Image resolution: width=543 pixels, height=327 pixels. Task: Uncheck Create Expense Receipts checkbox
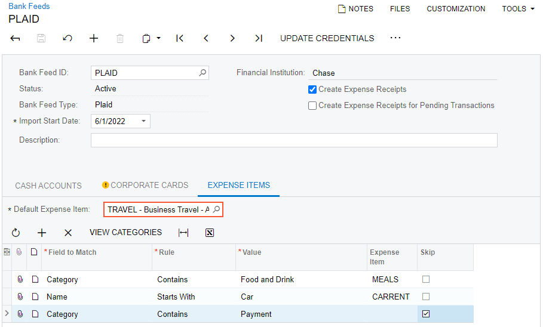coord(312,90)
